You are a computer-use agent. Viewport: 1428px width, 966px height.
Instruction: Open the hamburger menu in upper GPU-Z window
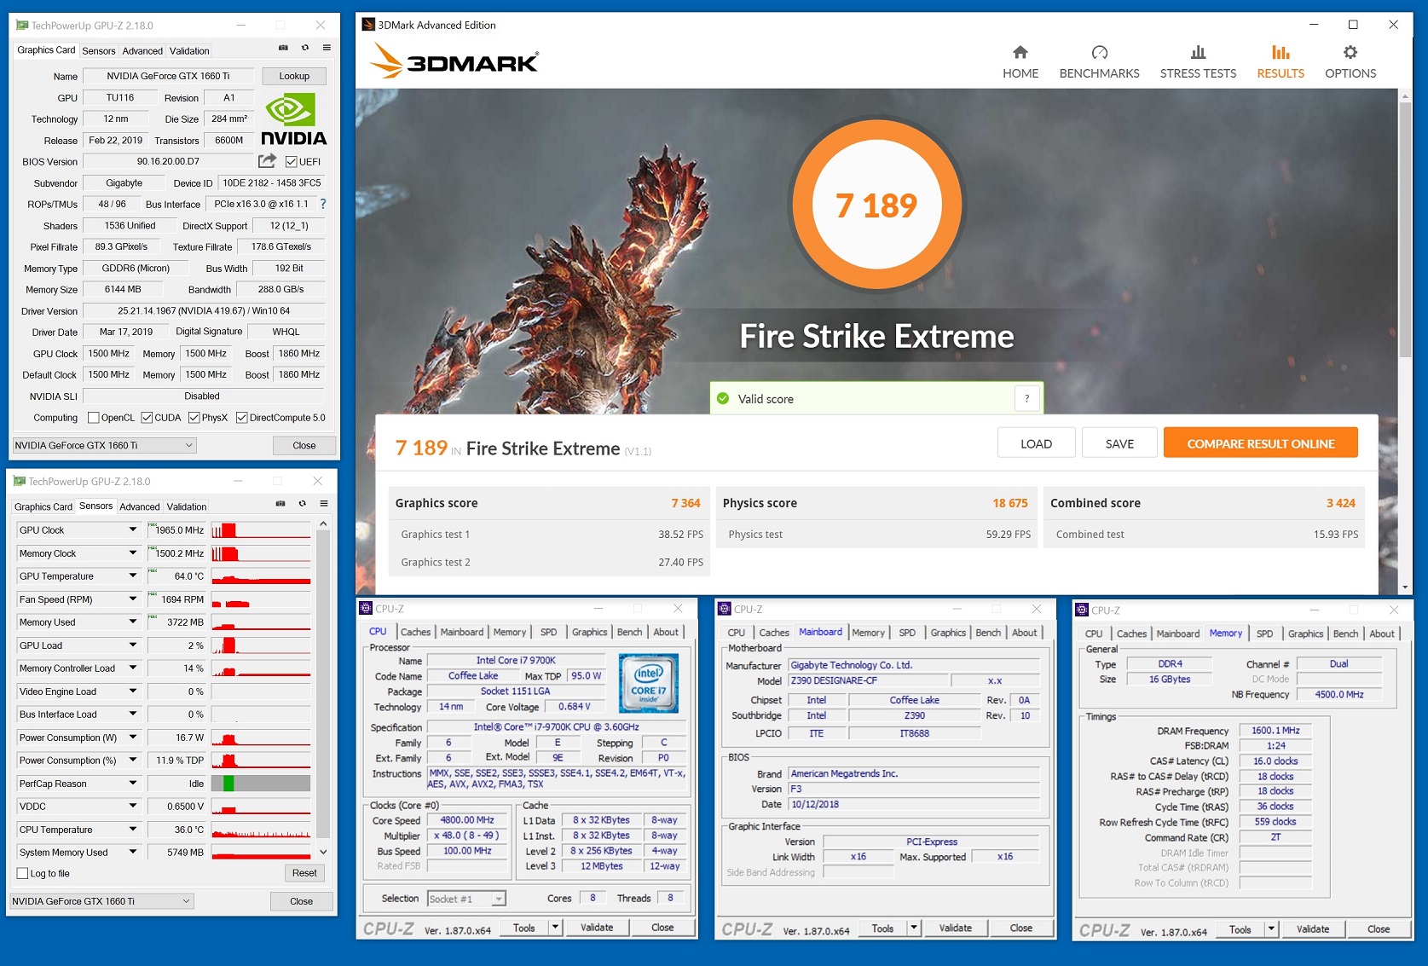[x=327, y=48]
